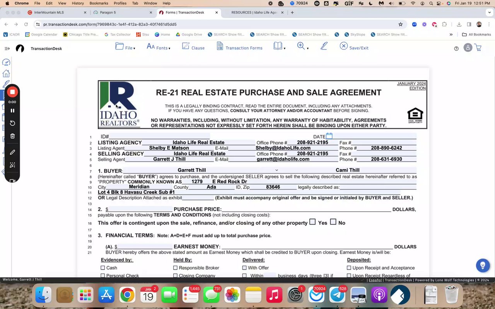Check No for offer contingency

click(x=333, y=222)
